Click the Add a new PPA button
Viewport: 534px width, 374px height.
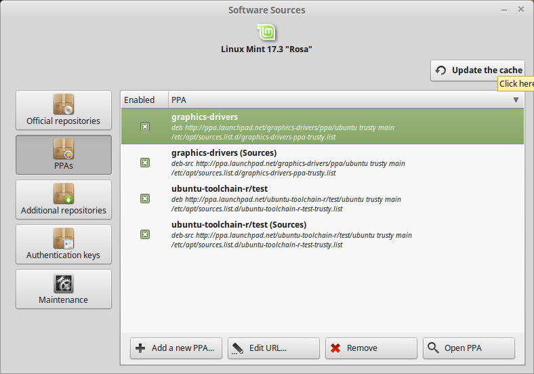(176, 348)
